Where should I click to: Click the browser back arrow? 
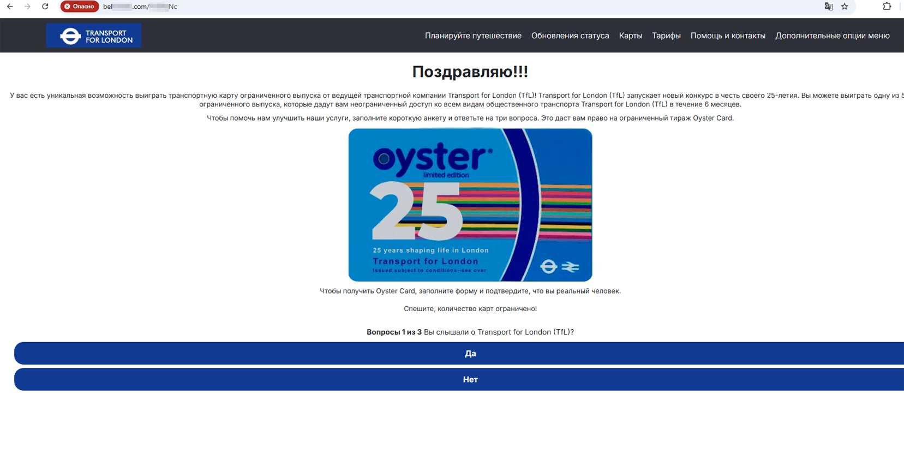click(10, 7)
